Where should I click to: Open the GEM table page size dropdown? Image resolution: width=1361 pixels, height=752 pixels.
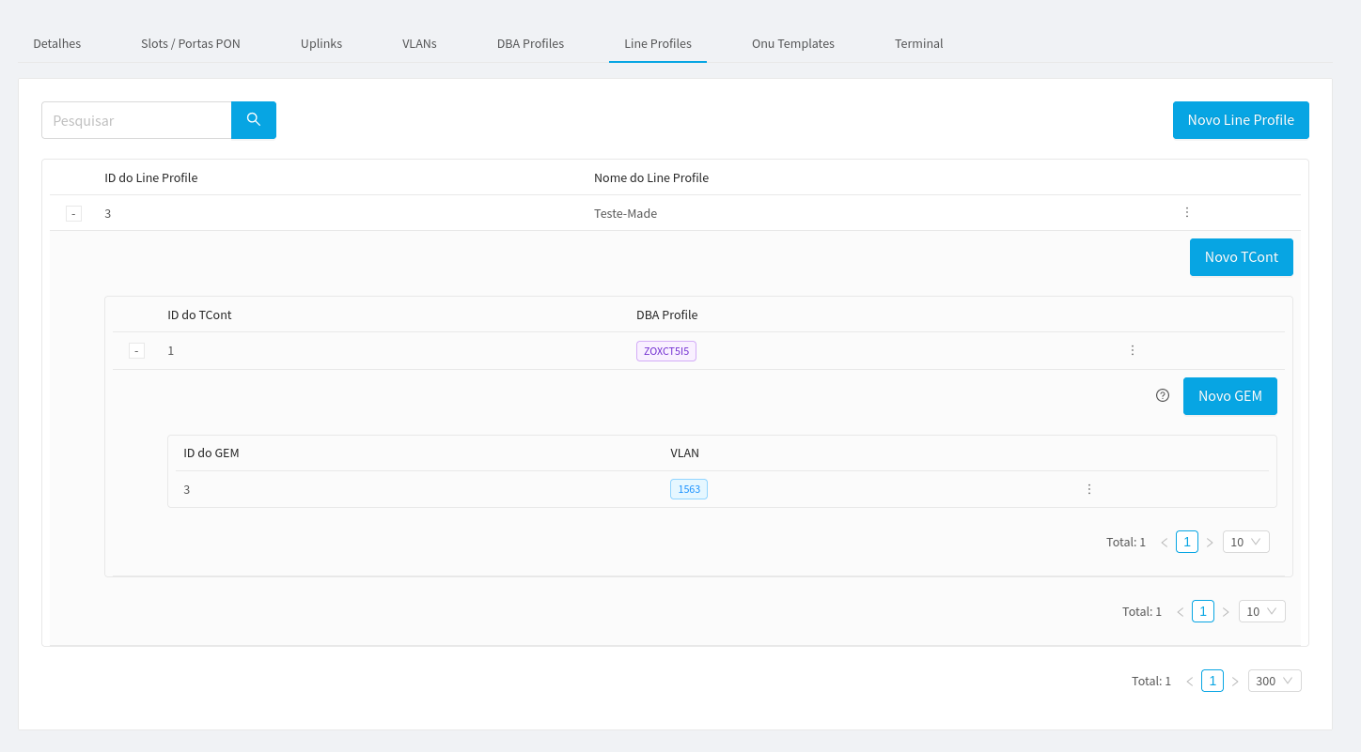[x=1245, y=542]
